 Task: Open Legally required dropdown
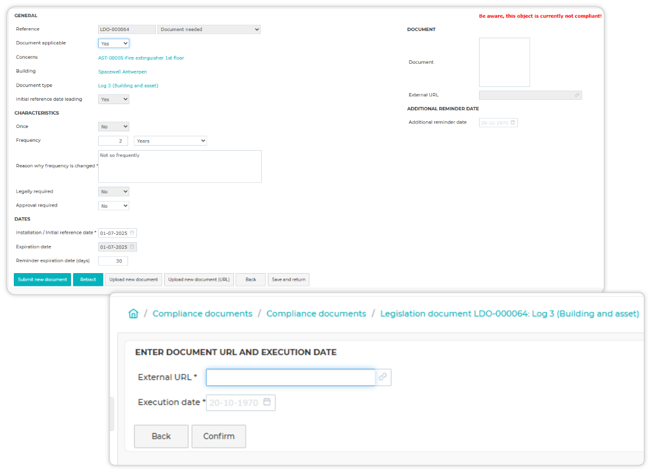tap(113, 192)
